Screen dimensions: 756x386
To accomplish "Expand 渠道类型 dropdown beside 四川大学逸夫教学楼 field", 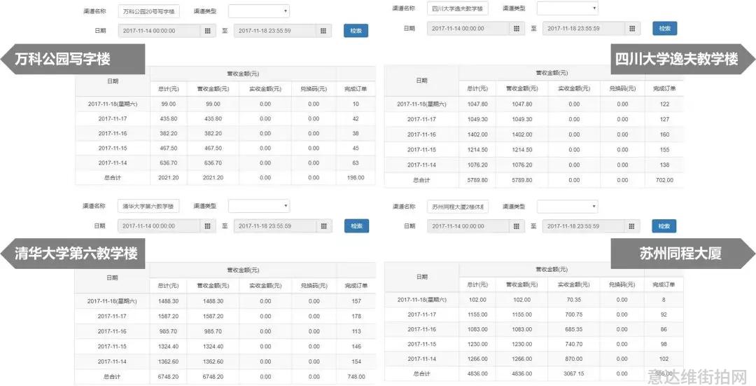I will [568, 8].
